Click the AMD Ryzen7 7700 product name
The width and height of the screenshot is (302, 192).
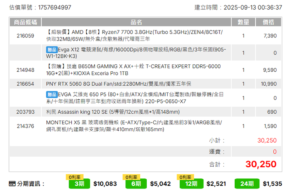134,35
